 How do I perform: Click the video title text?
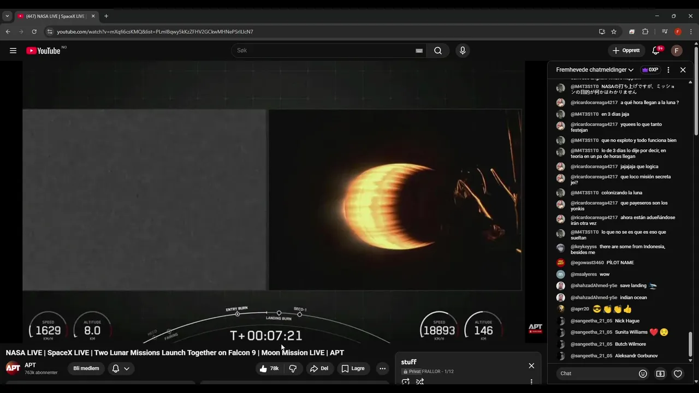(x=175, y=353)
